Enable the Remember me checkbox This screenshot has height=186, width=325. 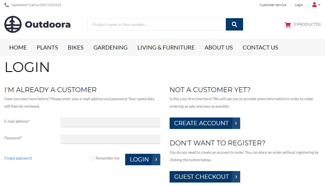91,158
